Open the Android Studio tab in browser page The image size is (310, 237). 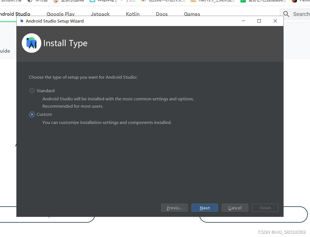pos(15,14)
